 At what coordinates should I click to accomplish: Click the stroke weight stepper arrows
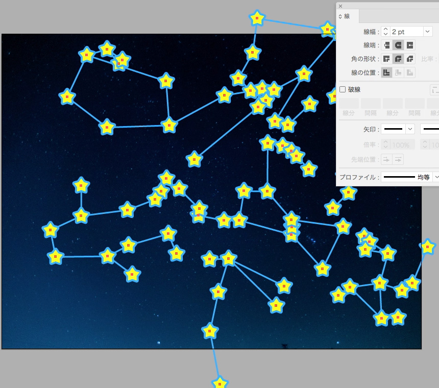[x=385, y=32]
